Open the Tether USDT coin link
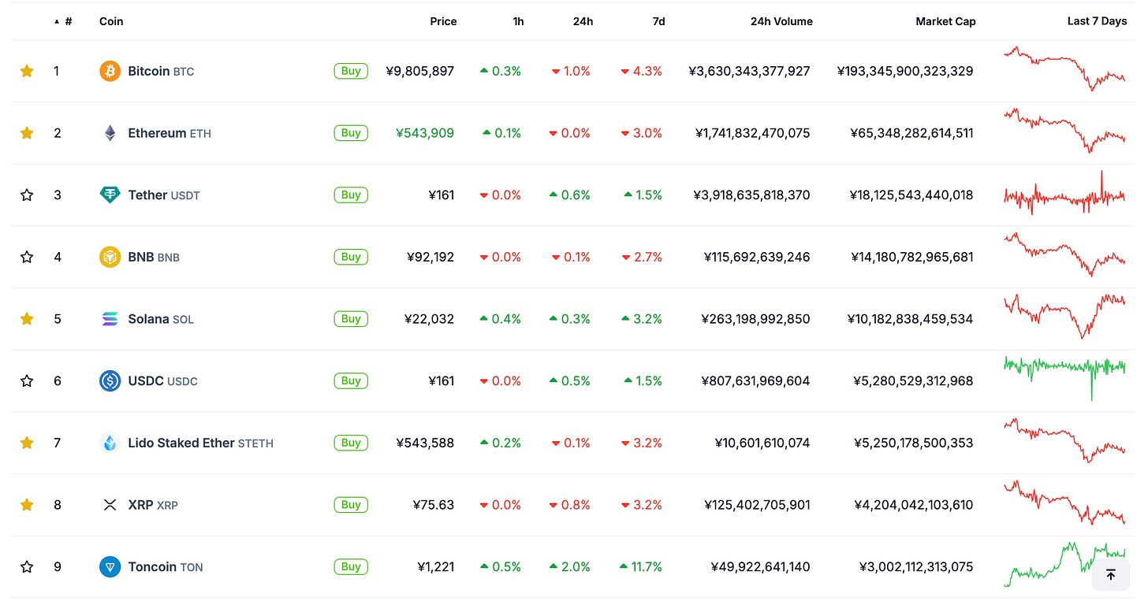Viewport: 1148px width, 601px height. 164,195
